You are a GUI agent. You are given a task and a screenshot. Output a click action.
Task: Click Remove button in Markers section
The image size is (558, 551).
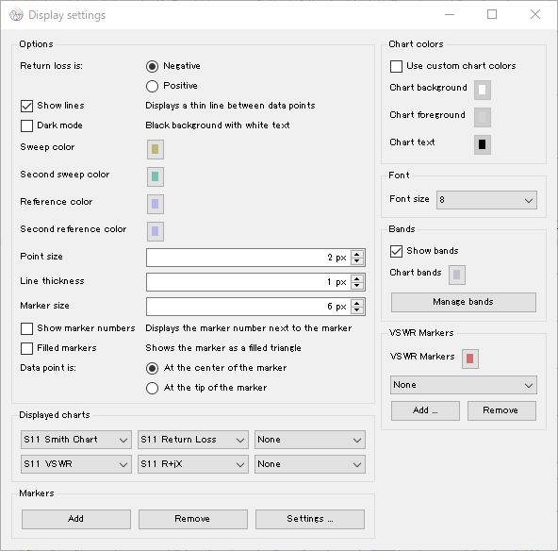[x=193, y=519]
